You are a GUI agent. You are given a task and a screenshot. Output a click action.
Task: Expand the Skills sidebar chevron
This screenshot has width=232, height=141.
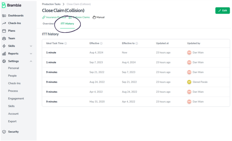click(x=31, y=46)
